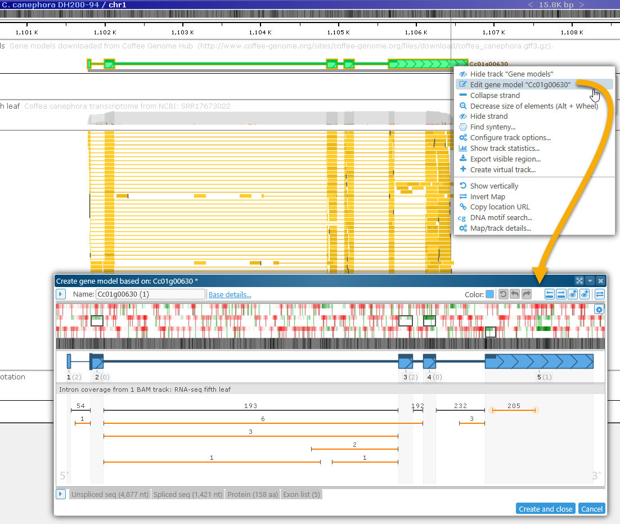Open the dialog's title bar dropdown arrow
The width and height of the screenshot is (620, 524).
point(590,280)
